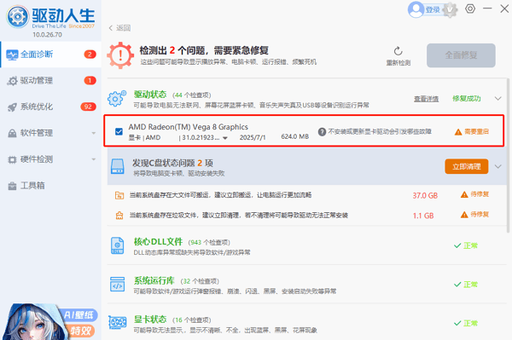This screenshot has height=340, width=512.
Task: Collapse the 驱动状态 section chevron
Action: pyautogui.click(x=498, y=99)
